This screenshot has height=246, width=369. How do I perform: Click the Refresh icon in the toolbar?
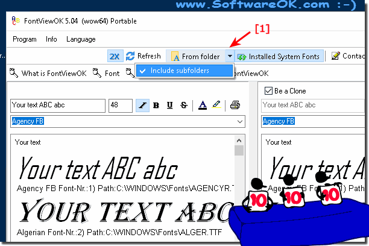(130, 56)
